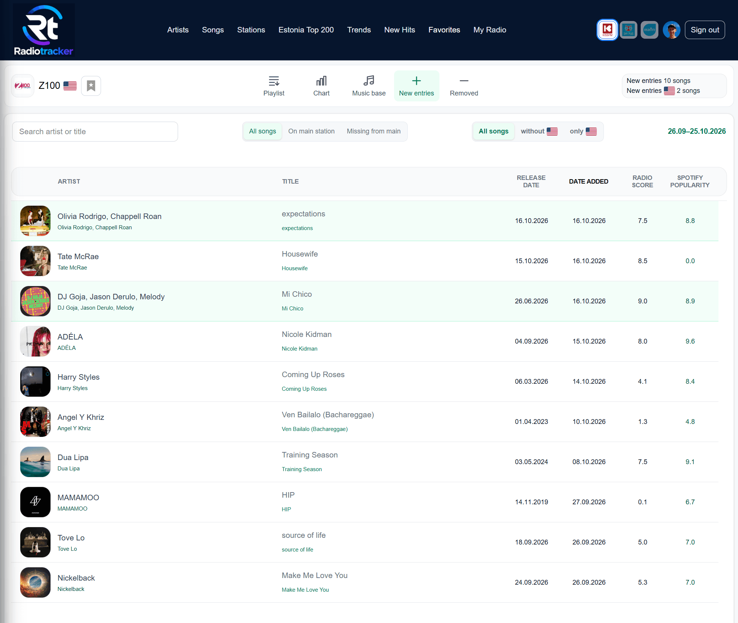738x623 pixels.
Task: Open the My Radio page
Action: point(490,30)
